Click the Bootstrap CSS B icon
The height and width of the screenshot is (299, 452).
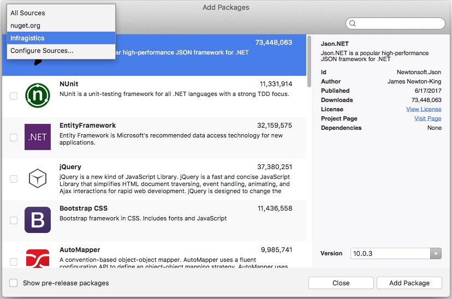(x=38, y=220)
